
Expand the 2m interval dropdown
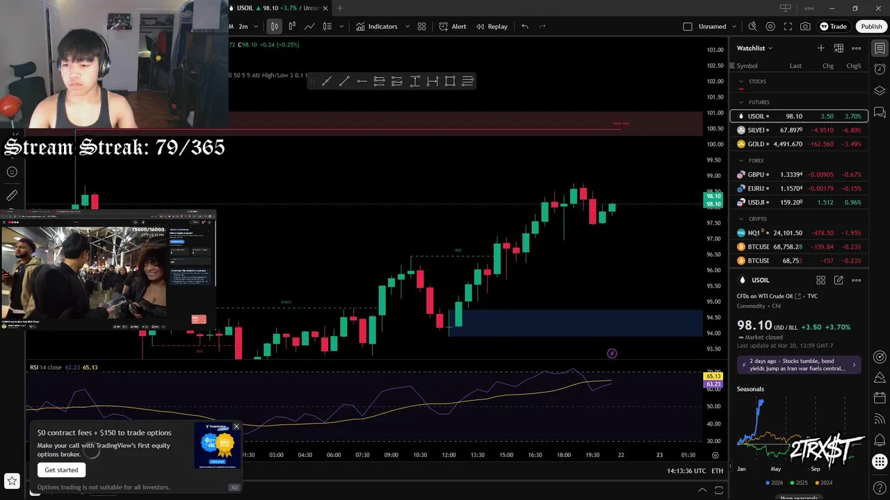pos(256,26)
